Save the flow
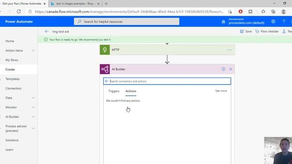 coord(246,31)
